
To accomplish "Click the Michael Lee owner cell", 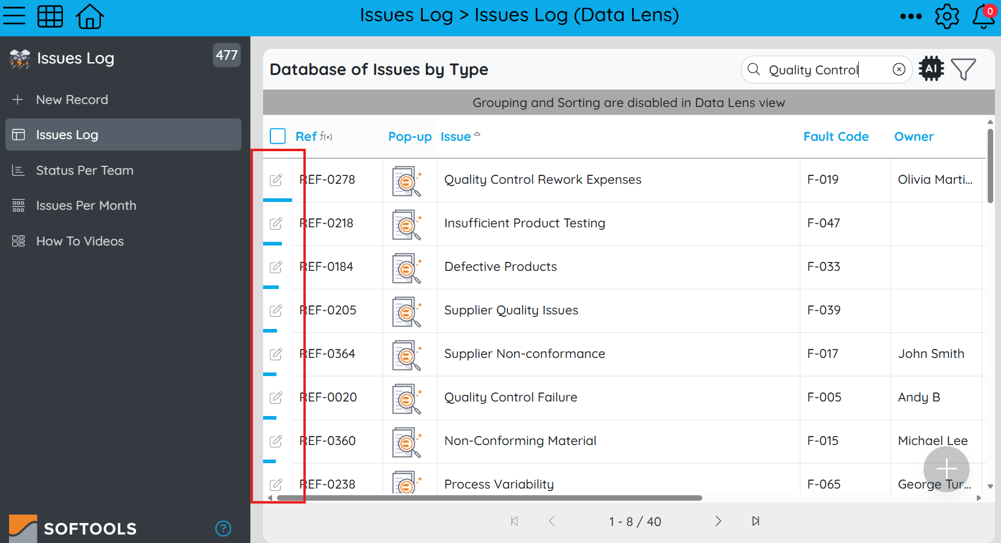I will (x=936, y=441).
